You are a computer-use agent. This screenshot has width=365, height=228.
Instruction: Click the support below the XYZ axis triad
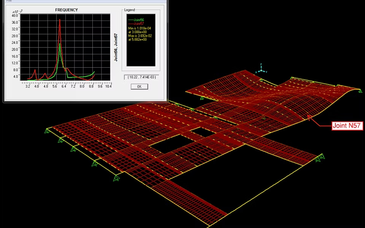261,80
